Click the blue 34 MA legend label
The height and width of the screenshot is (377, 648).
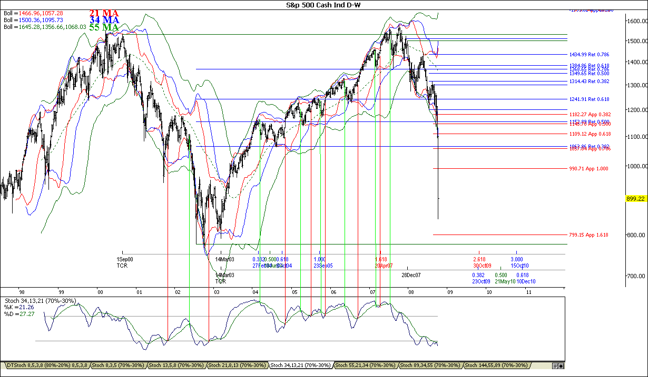click(104, 20)
